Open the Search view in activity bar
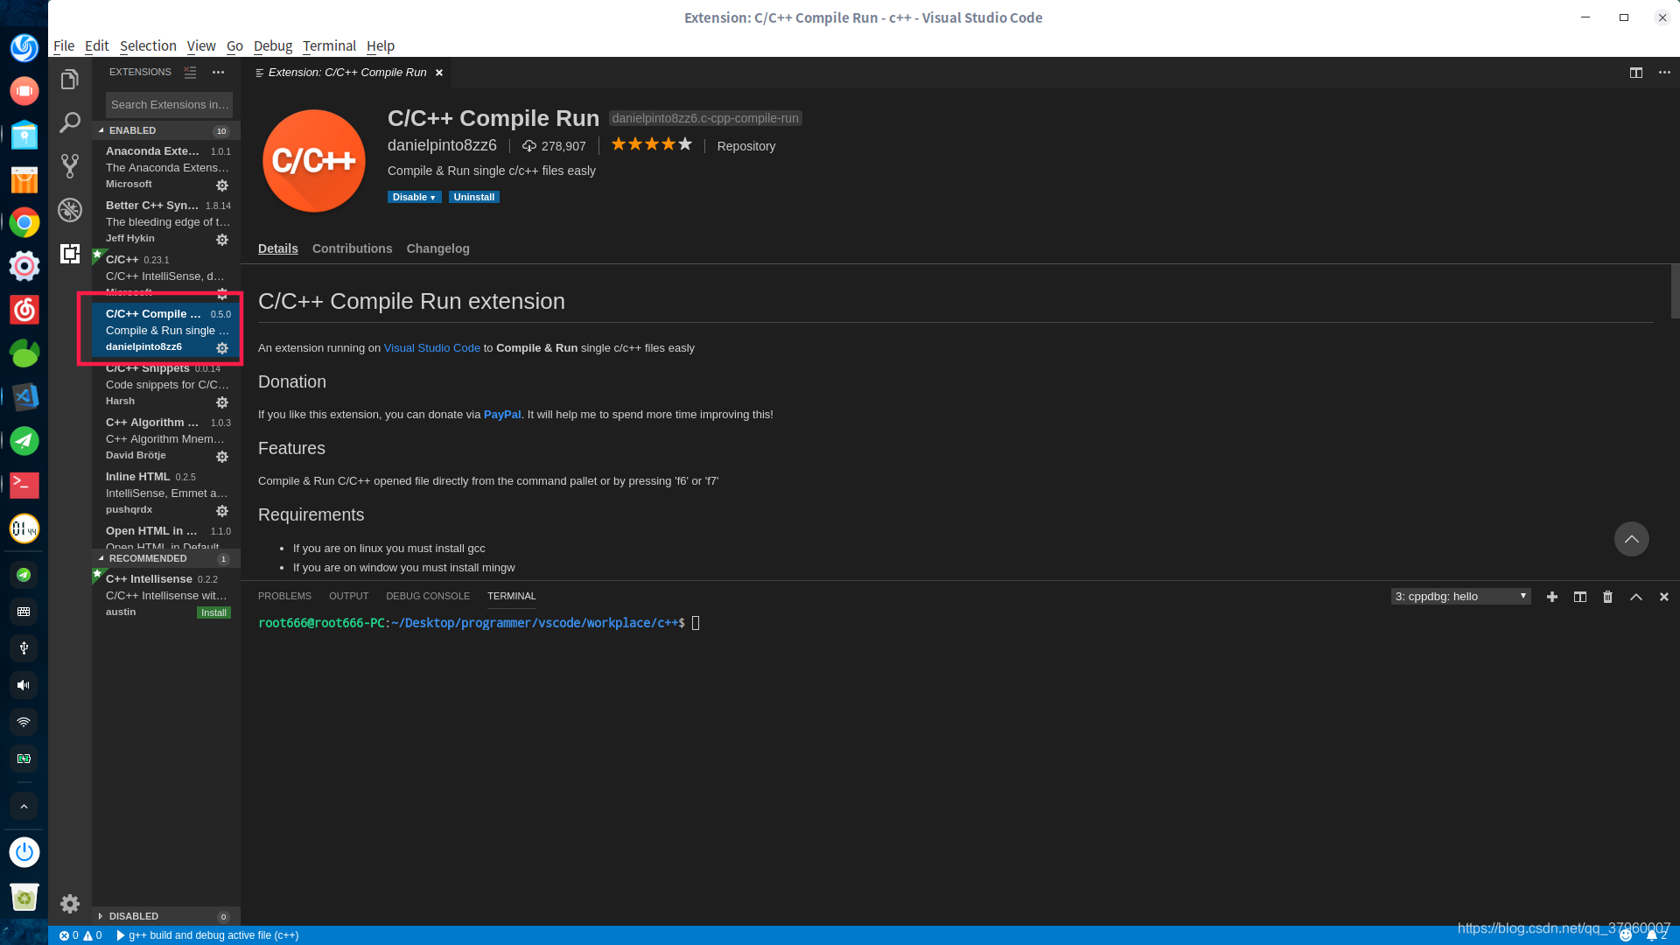 70,122
